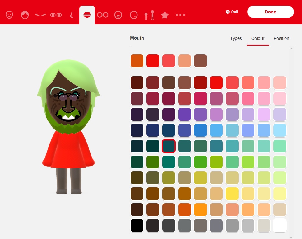
Task: Pick the red preset mouth colour
Action: (x=153, y=61)
